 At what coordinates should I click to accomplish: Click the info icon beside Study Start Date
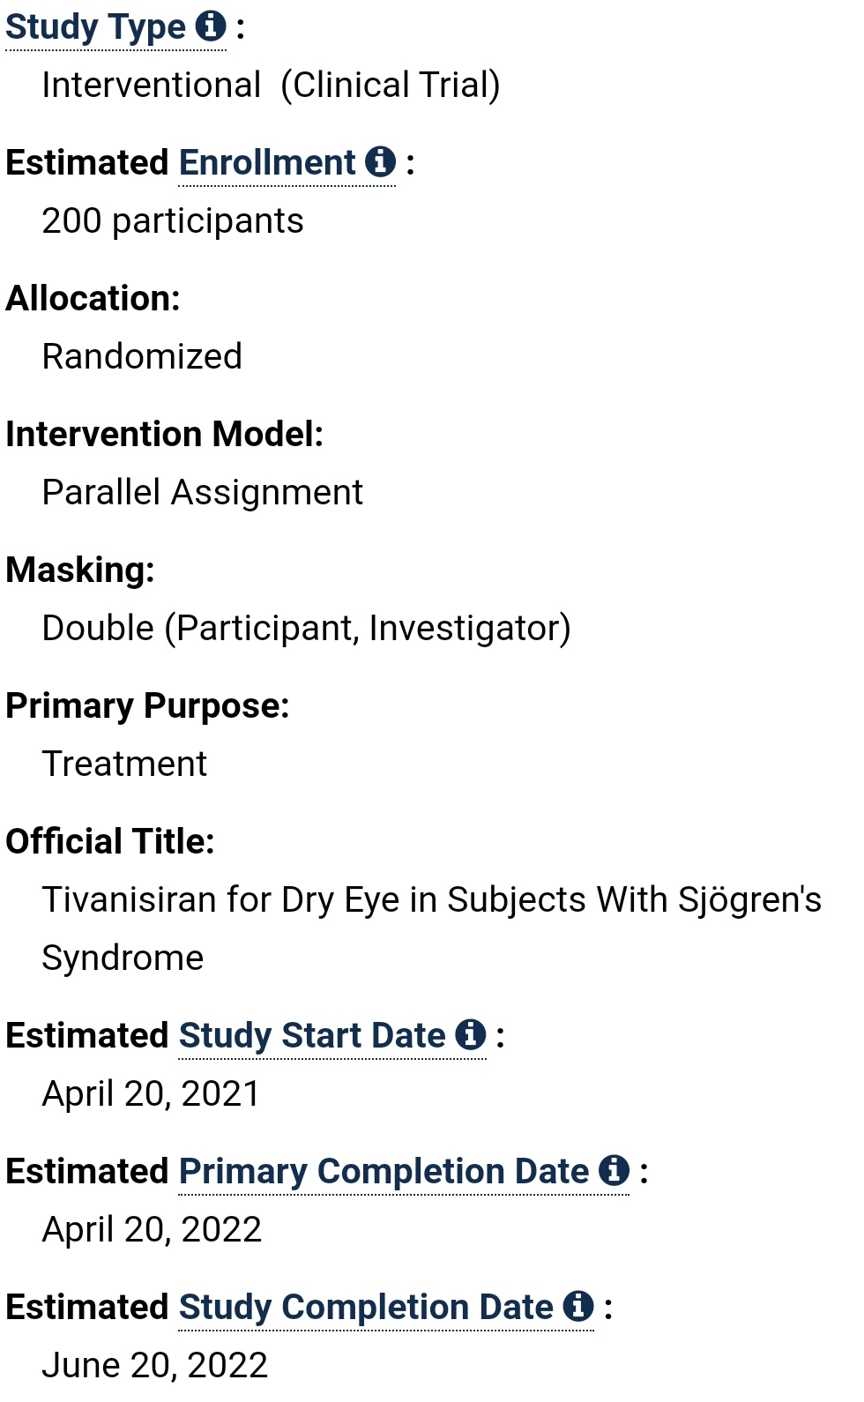tap(471, 1034)
